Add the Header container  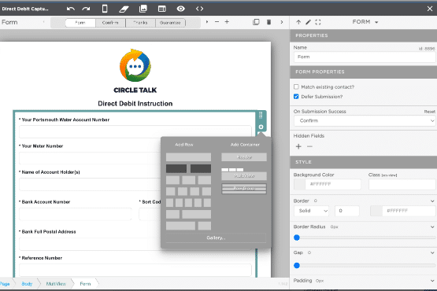(x=244, y=157)
